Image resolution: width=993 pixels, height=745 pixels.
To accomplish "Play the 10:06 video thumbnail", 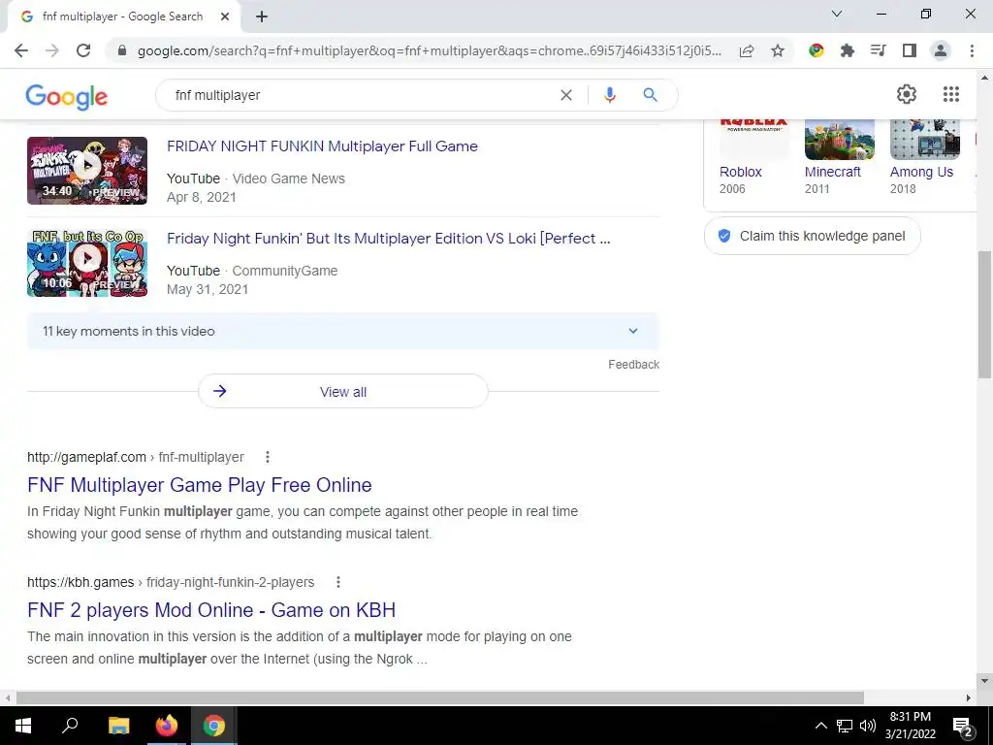I will click(86, 263).
